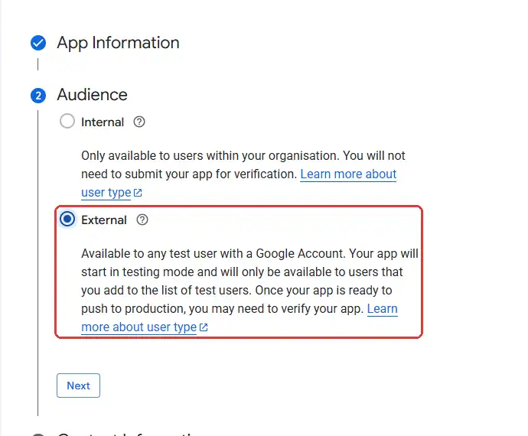Click external-link icon after 'more about user type'

coord(204,327)
